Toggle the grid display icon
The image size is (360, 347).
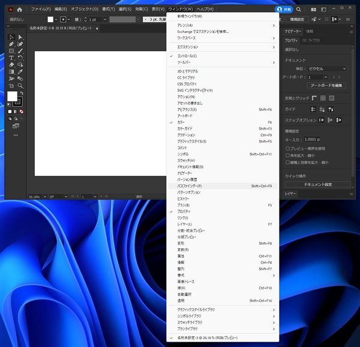coord(323,98)
